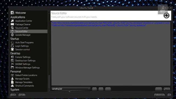Image resolution: width=176 pixels, height=99 pixels.
Task: Click the third blank button beside winehq.list dropdown
Action: point(108,89)
